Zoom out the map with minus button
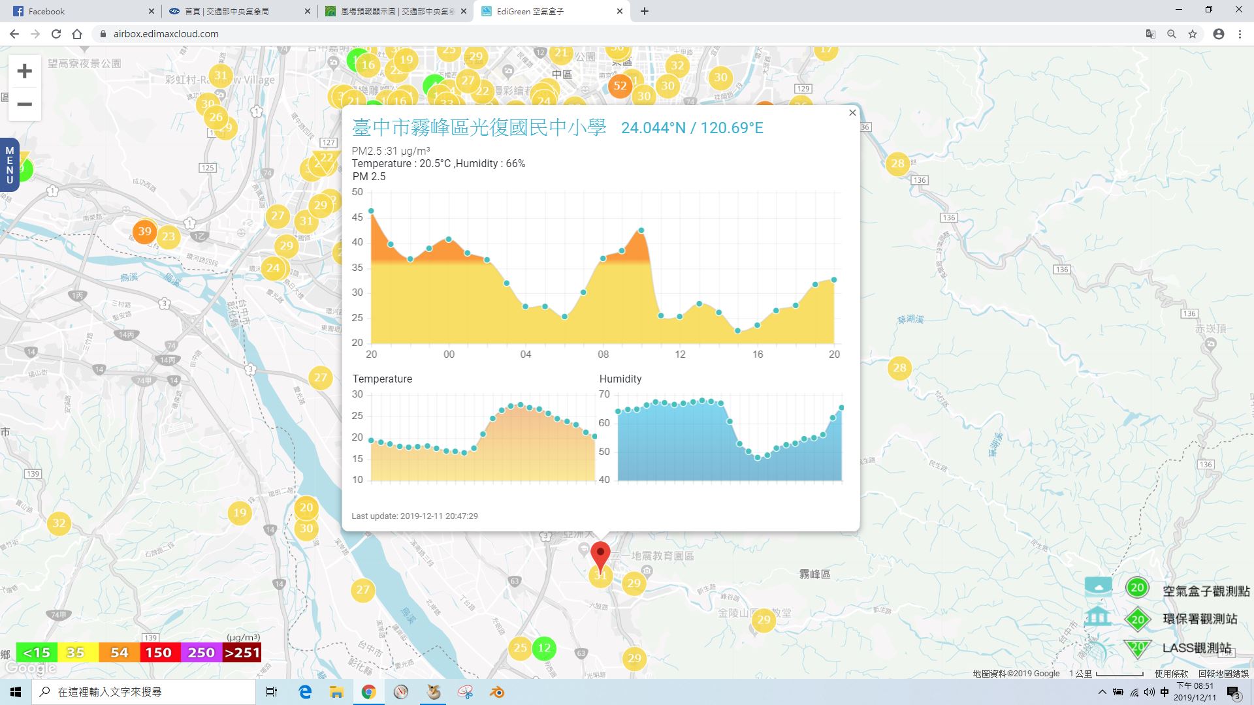 coord(24,104)
